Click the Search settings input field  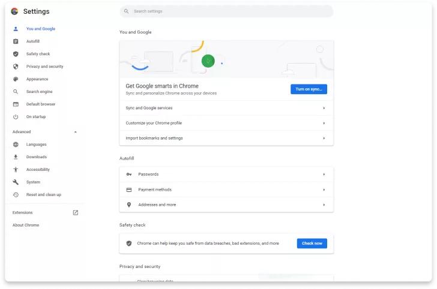click(228, 11)
